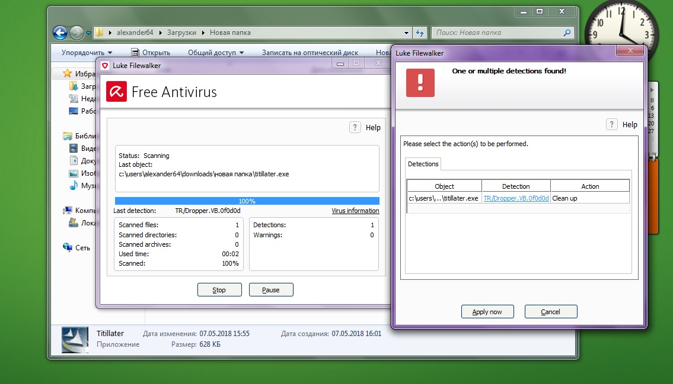This screenshot has height=384, width=673.
Task: Click the Favorites star icon in sidebar
Action: pyautogui.click(x=68, y=73)
